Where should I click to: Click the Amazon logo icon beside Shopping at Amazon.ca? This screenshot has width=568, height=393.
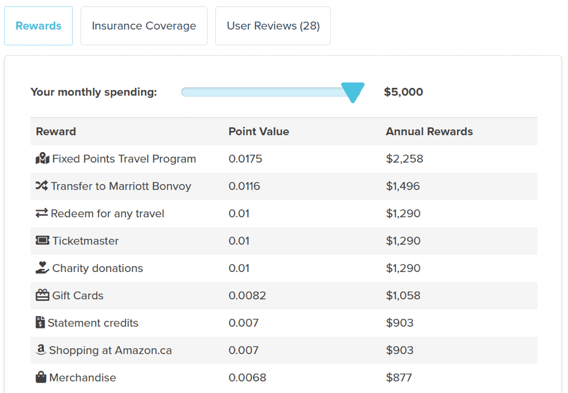tap(41, 349)
